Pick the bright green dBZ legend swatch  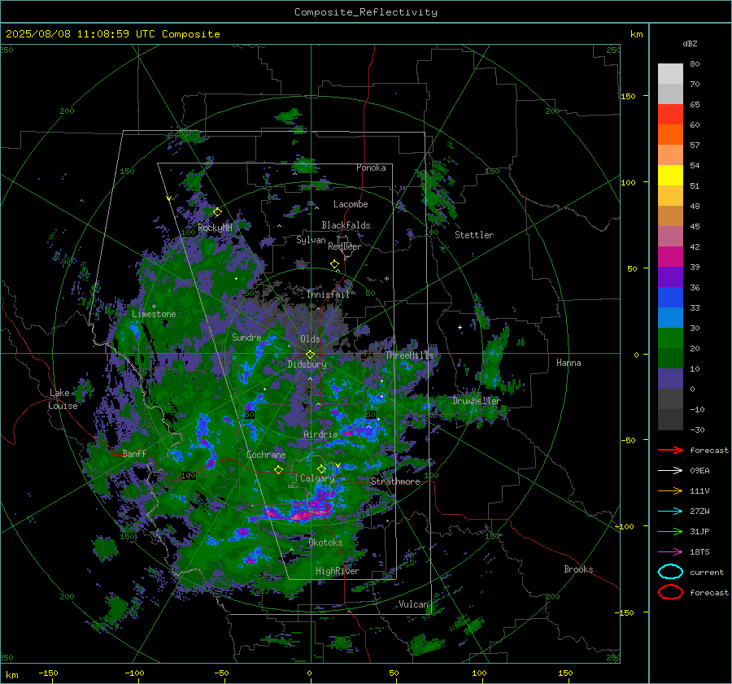(670, 338)
